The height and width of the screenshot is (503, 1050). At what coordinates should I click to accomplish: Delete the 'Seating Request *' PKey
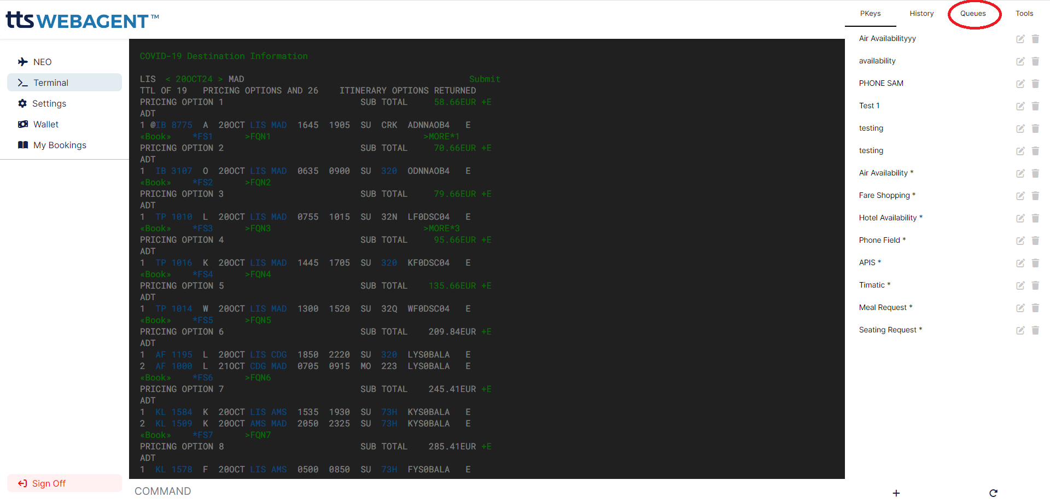(1035, 330)
